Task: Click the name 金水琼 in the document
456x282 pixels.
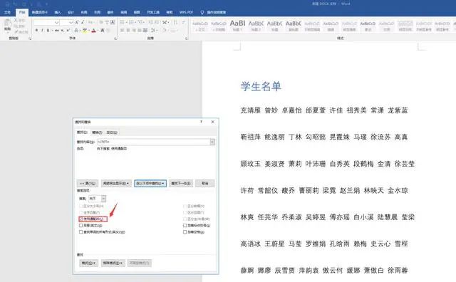Action: click(398, 190)
